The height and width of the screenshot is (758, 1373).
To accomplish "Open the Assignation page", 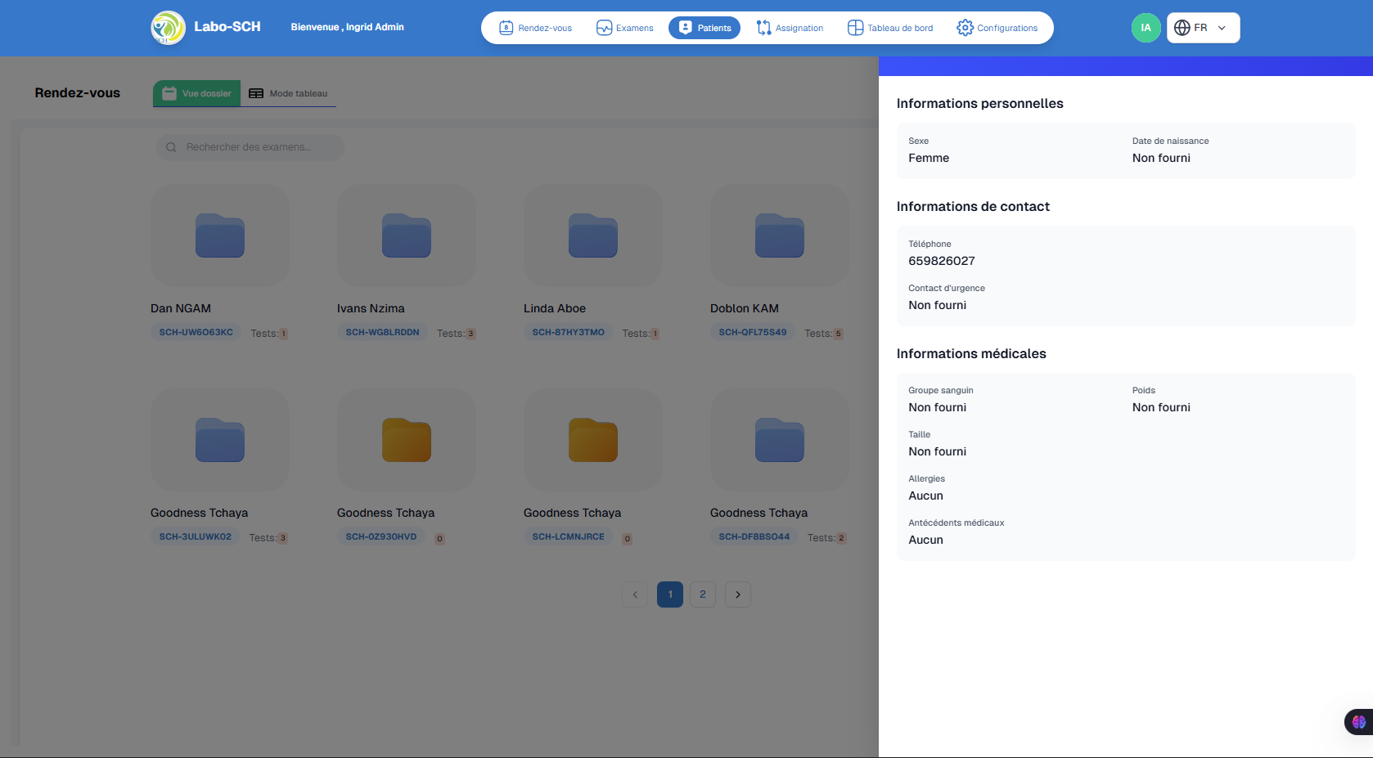I will coord(790,28).
